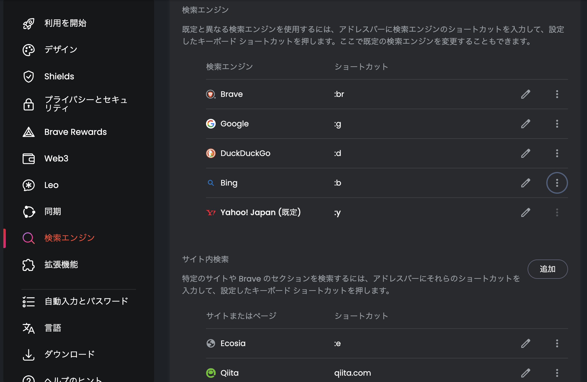
Task: Click the translate icon beside 言語
Action: (x=29, y=328)
